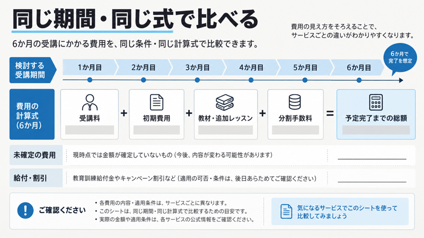The image size is (424, 238).
Task: Click the 受講料 card label
Action: point(90,118)
